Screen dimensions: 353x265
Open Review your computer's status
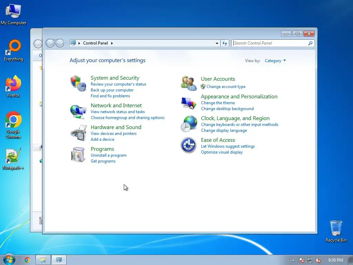119,84
